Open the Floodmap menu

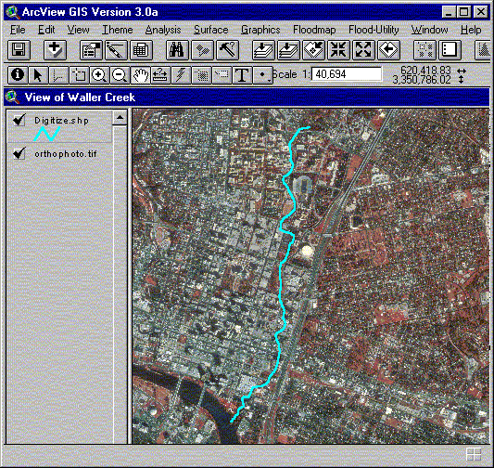coord(314,30)
